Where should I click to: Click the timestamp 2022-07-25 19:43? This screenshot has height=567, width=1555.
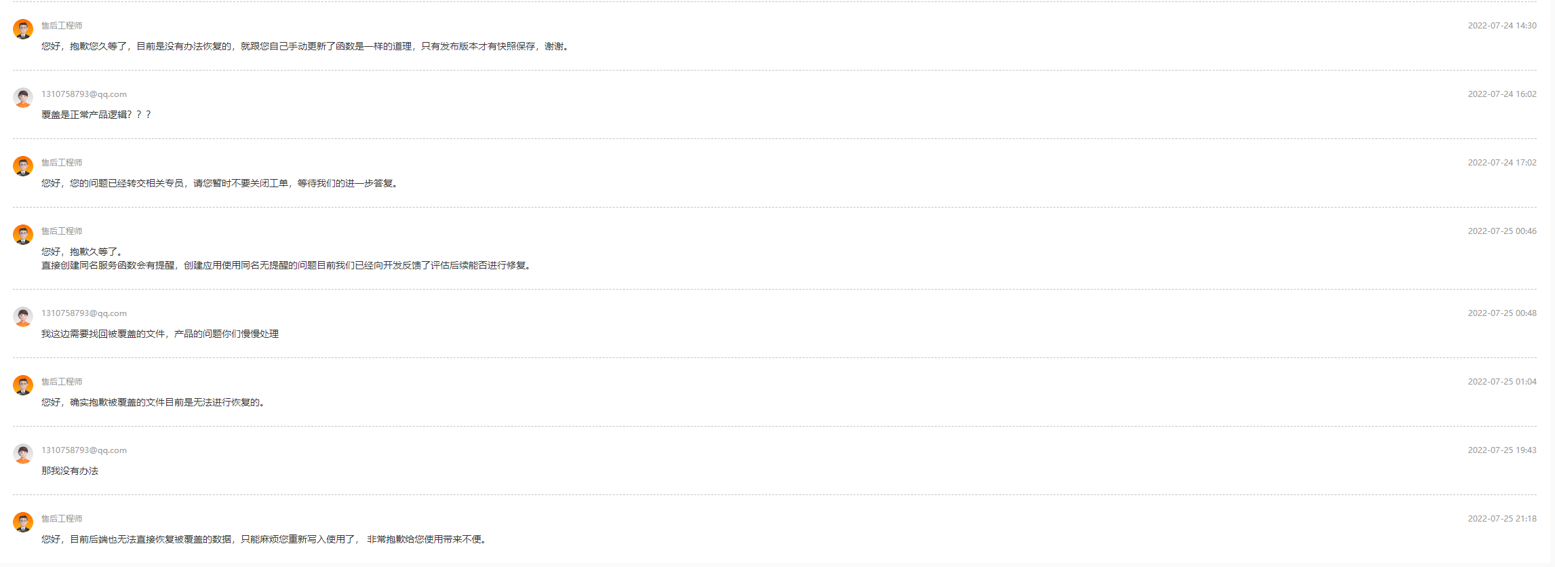(x=1502, y=450)
